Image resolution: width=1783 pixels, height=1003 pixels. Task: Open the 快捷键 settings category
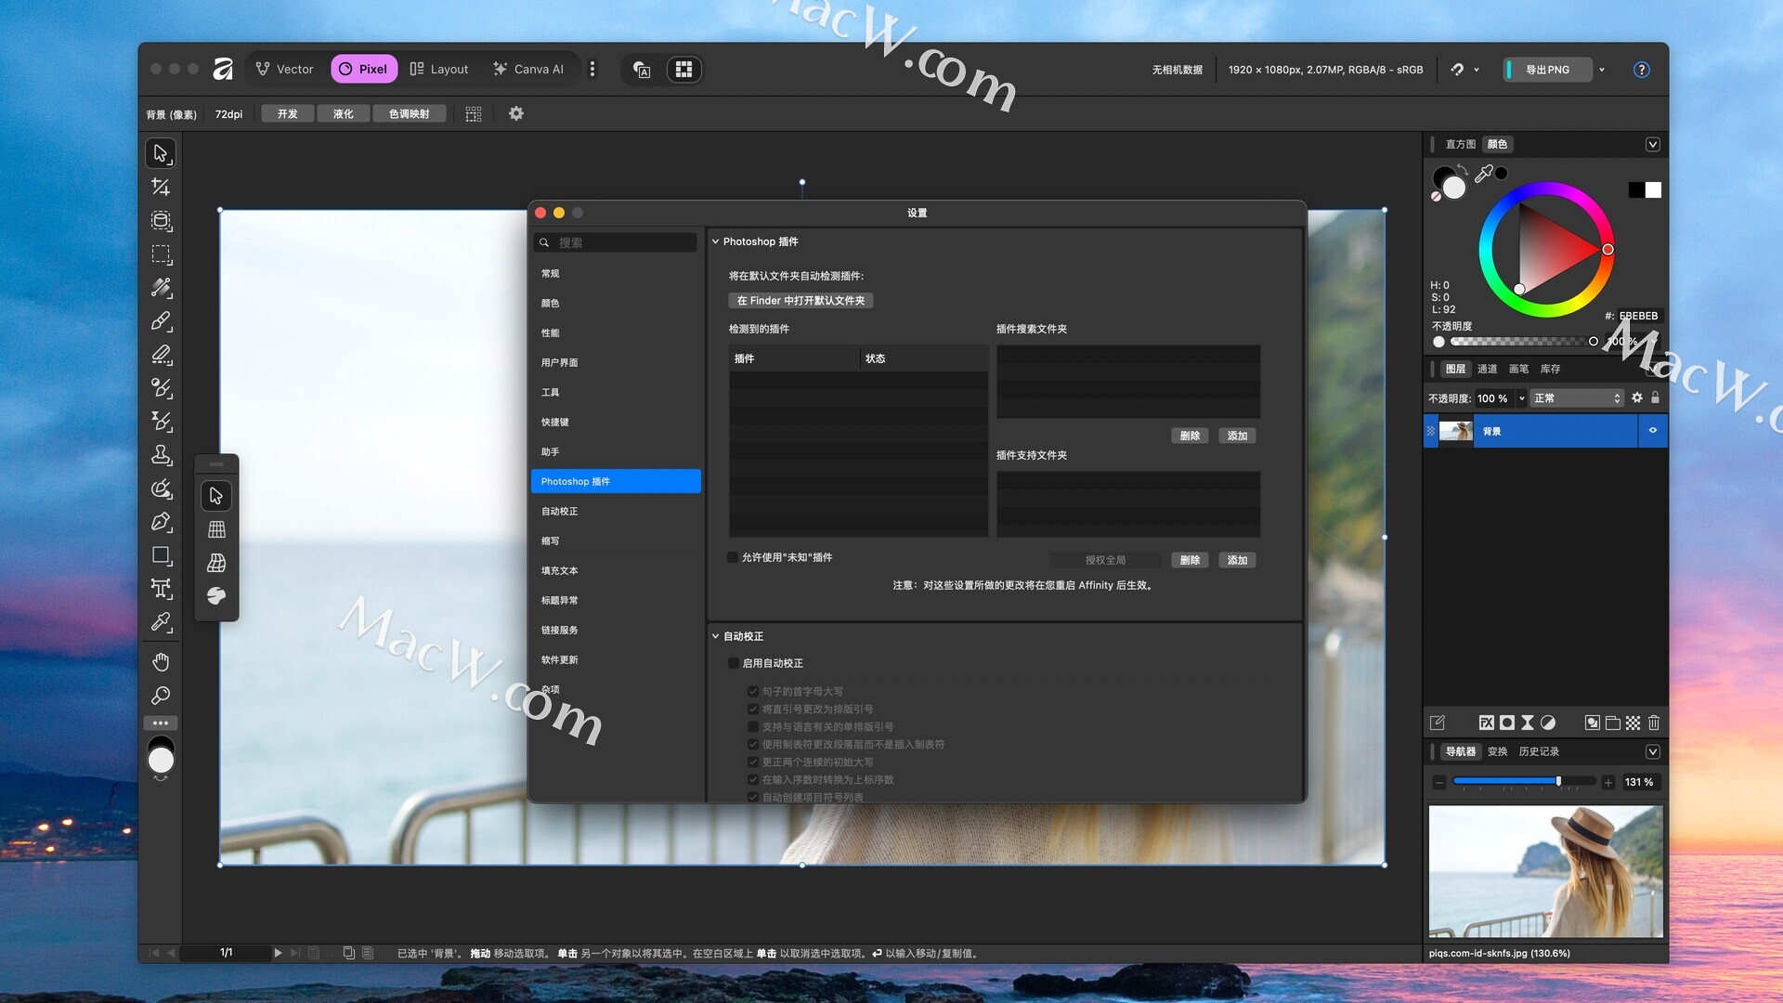click(555, 423)
